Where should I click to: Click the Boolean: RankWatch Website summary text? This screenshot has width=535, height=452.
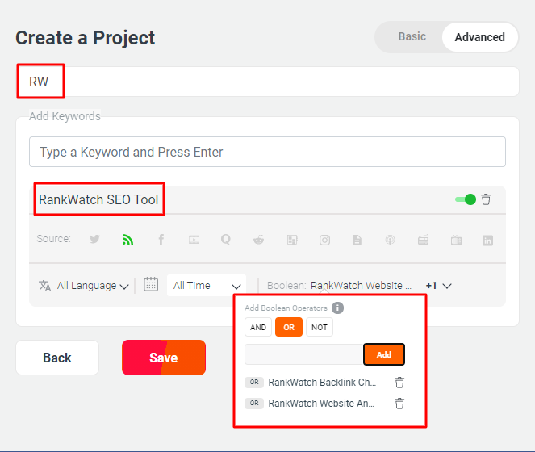point(339,286)
